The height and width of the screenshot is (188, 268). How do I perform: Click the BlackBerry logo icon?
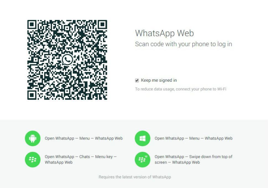(33, 159)
